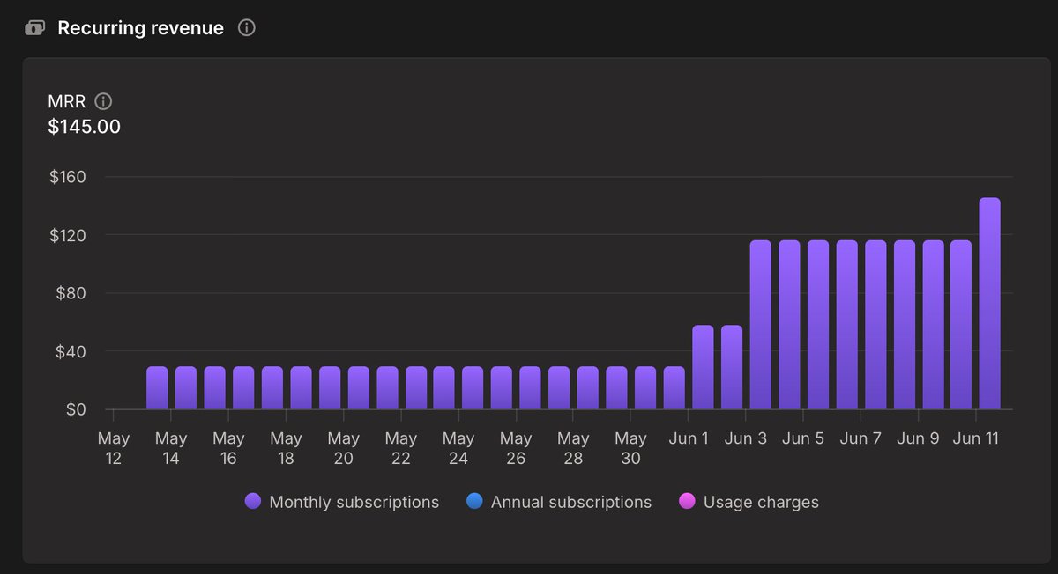This screenshot has width=1058, height=574.
Task: Select the bar above May 30
Action: pyautogui.click(x=645, y=388)
